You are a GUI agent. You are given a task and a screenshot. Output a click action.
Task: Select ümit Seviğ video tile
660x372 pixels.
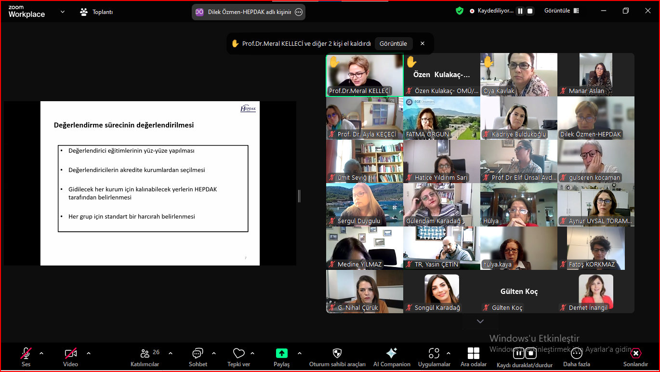tap(365, 161)
